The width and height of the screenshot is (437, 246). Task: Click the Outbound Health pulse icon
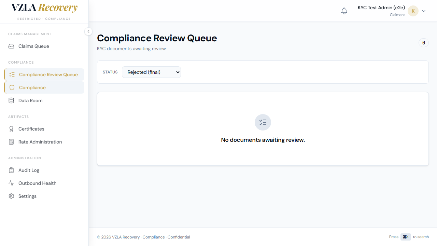click(11, 183)
